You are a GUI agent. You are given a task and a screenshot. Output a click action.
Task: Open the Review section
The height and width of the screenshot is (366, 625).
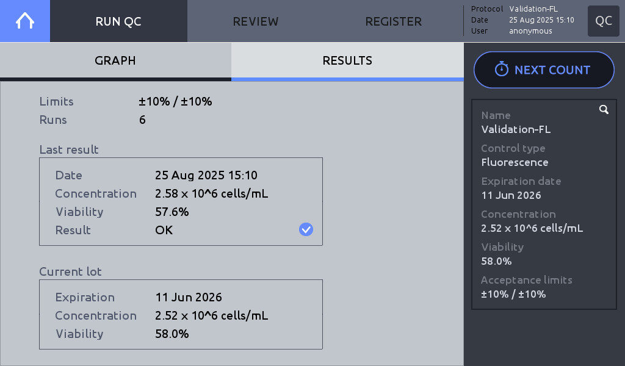(x=256, y=21)
